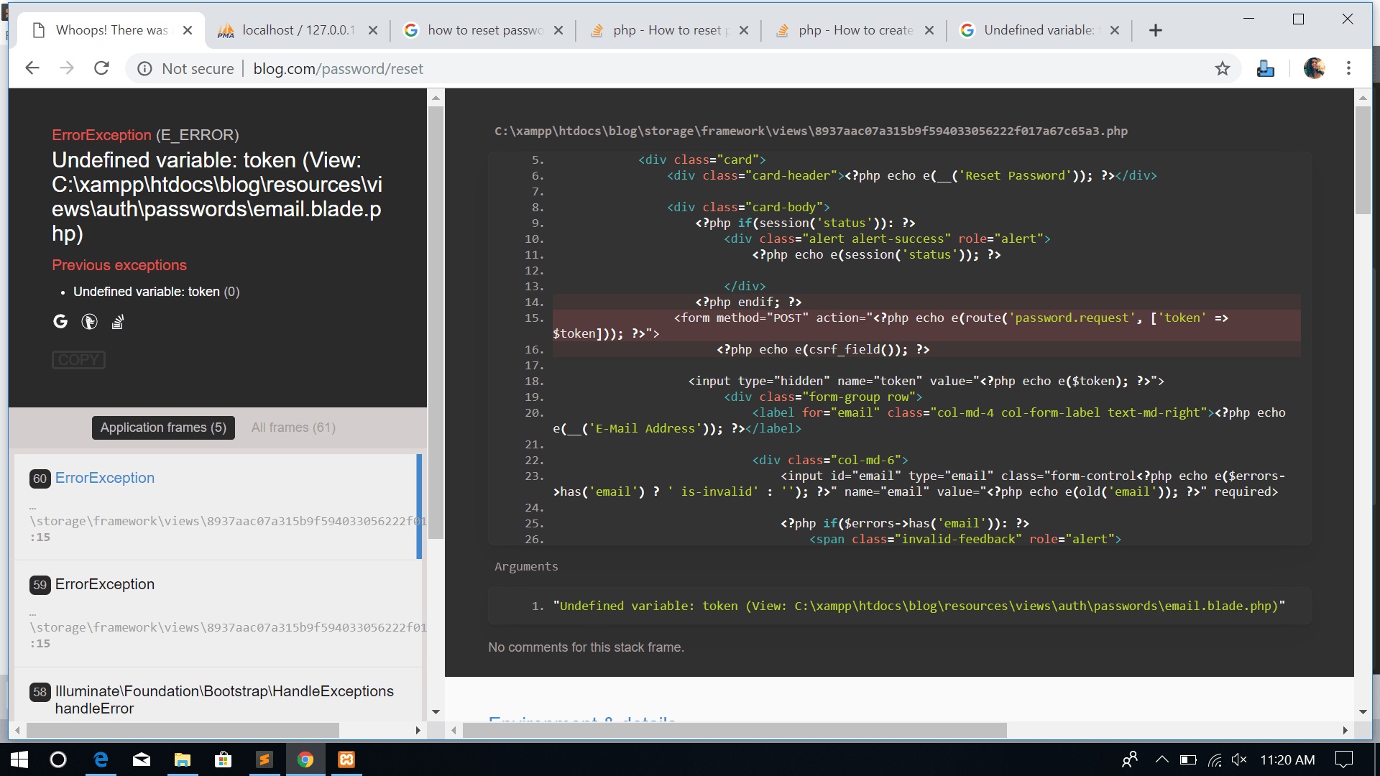Close the php - How to create tab

click(929, 30)
